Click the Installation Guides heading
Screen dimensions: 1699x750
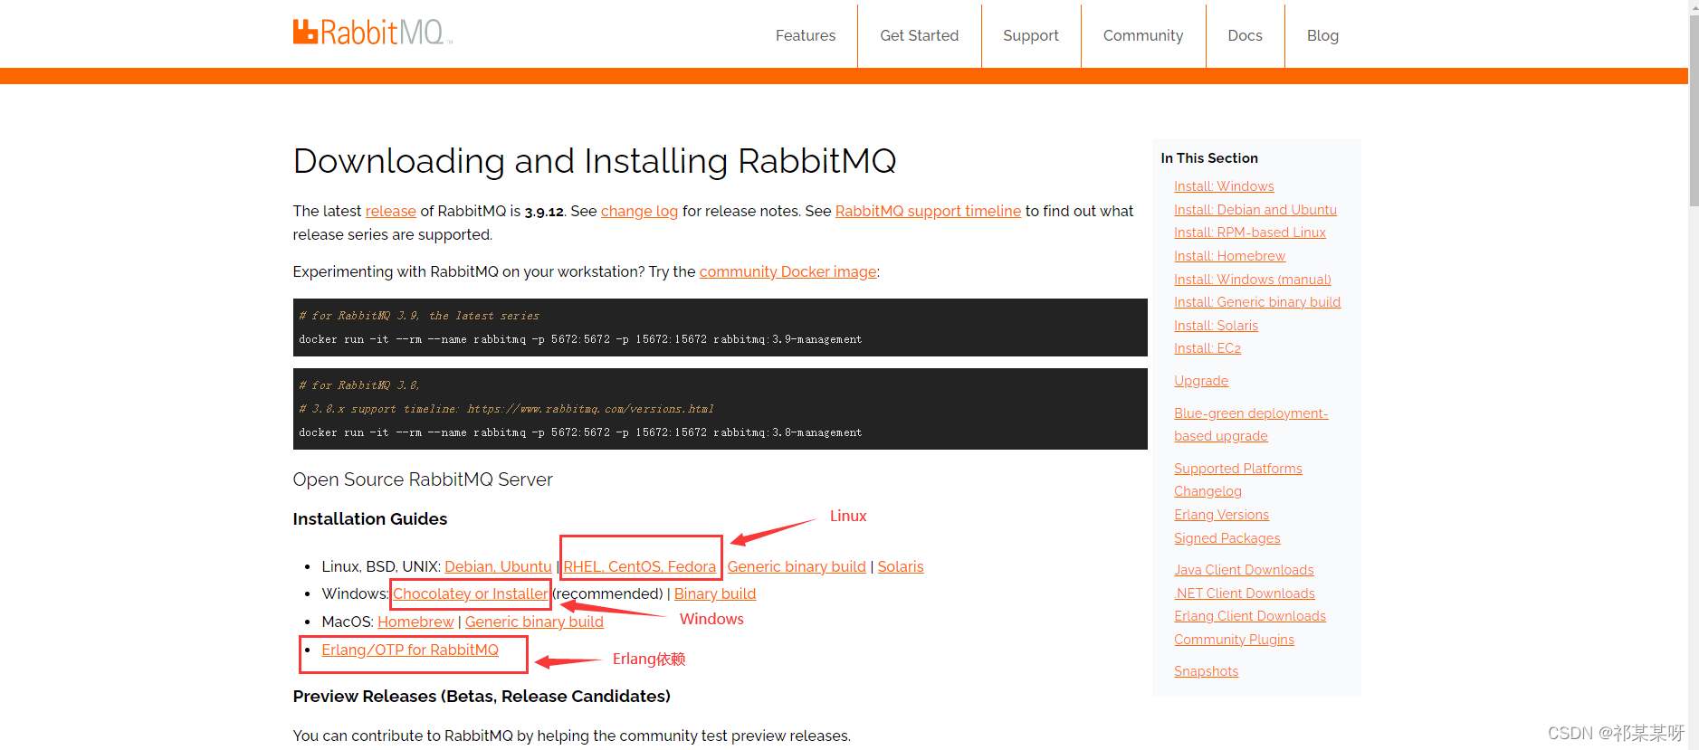370,518
